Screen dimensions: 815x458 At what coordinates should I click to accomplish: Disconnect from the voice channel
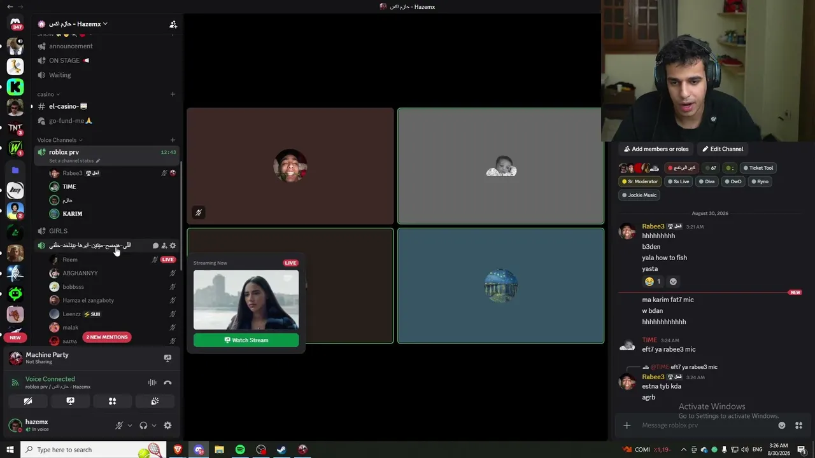pyautogui.click(x=167, y=382)
